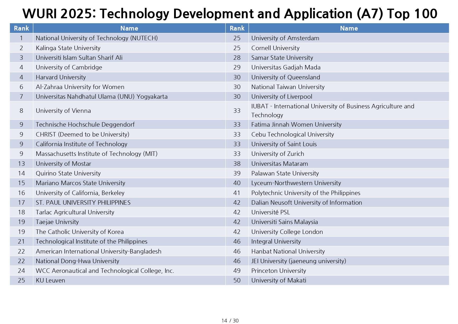
Task: Select Kalinga State University entry
Action: (x=68, y=48)
